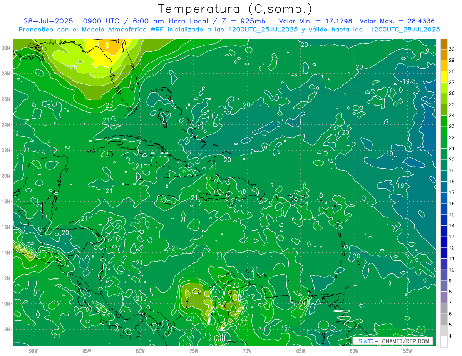The height and width of the screenshot is (356, 462).
Task: Click the '60W' longitude axis label
Action: 354,351
